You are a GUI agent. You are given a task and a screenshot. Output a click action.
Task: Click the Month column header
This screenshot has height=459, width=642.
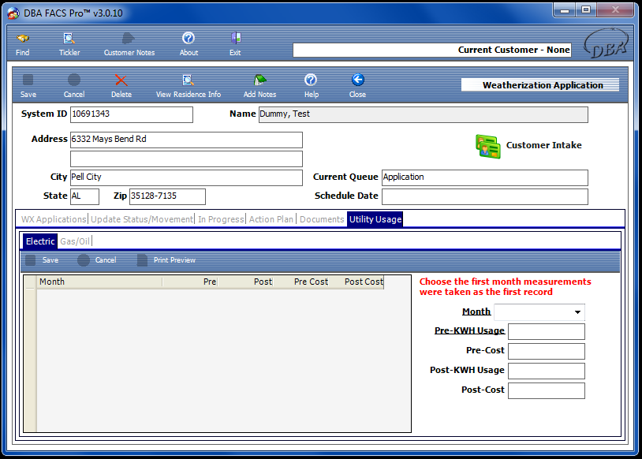[99, 282]
